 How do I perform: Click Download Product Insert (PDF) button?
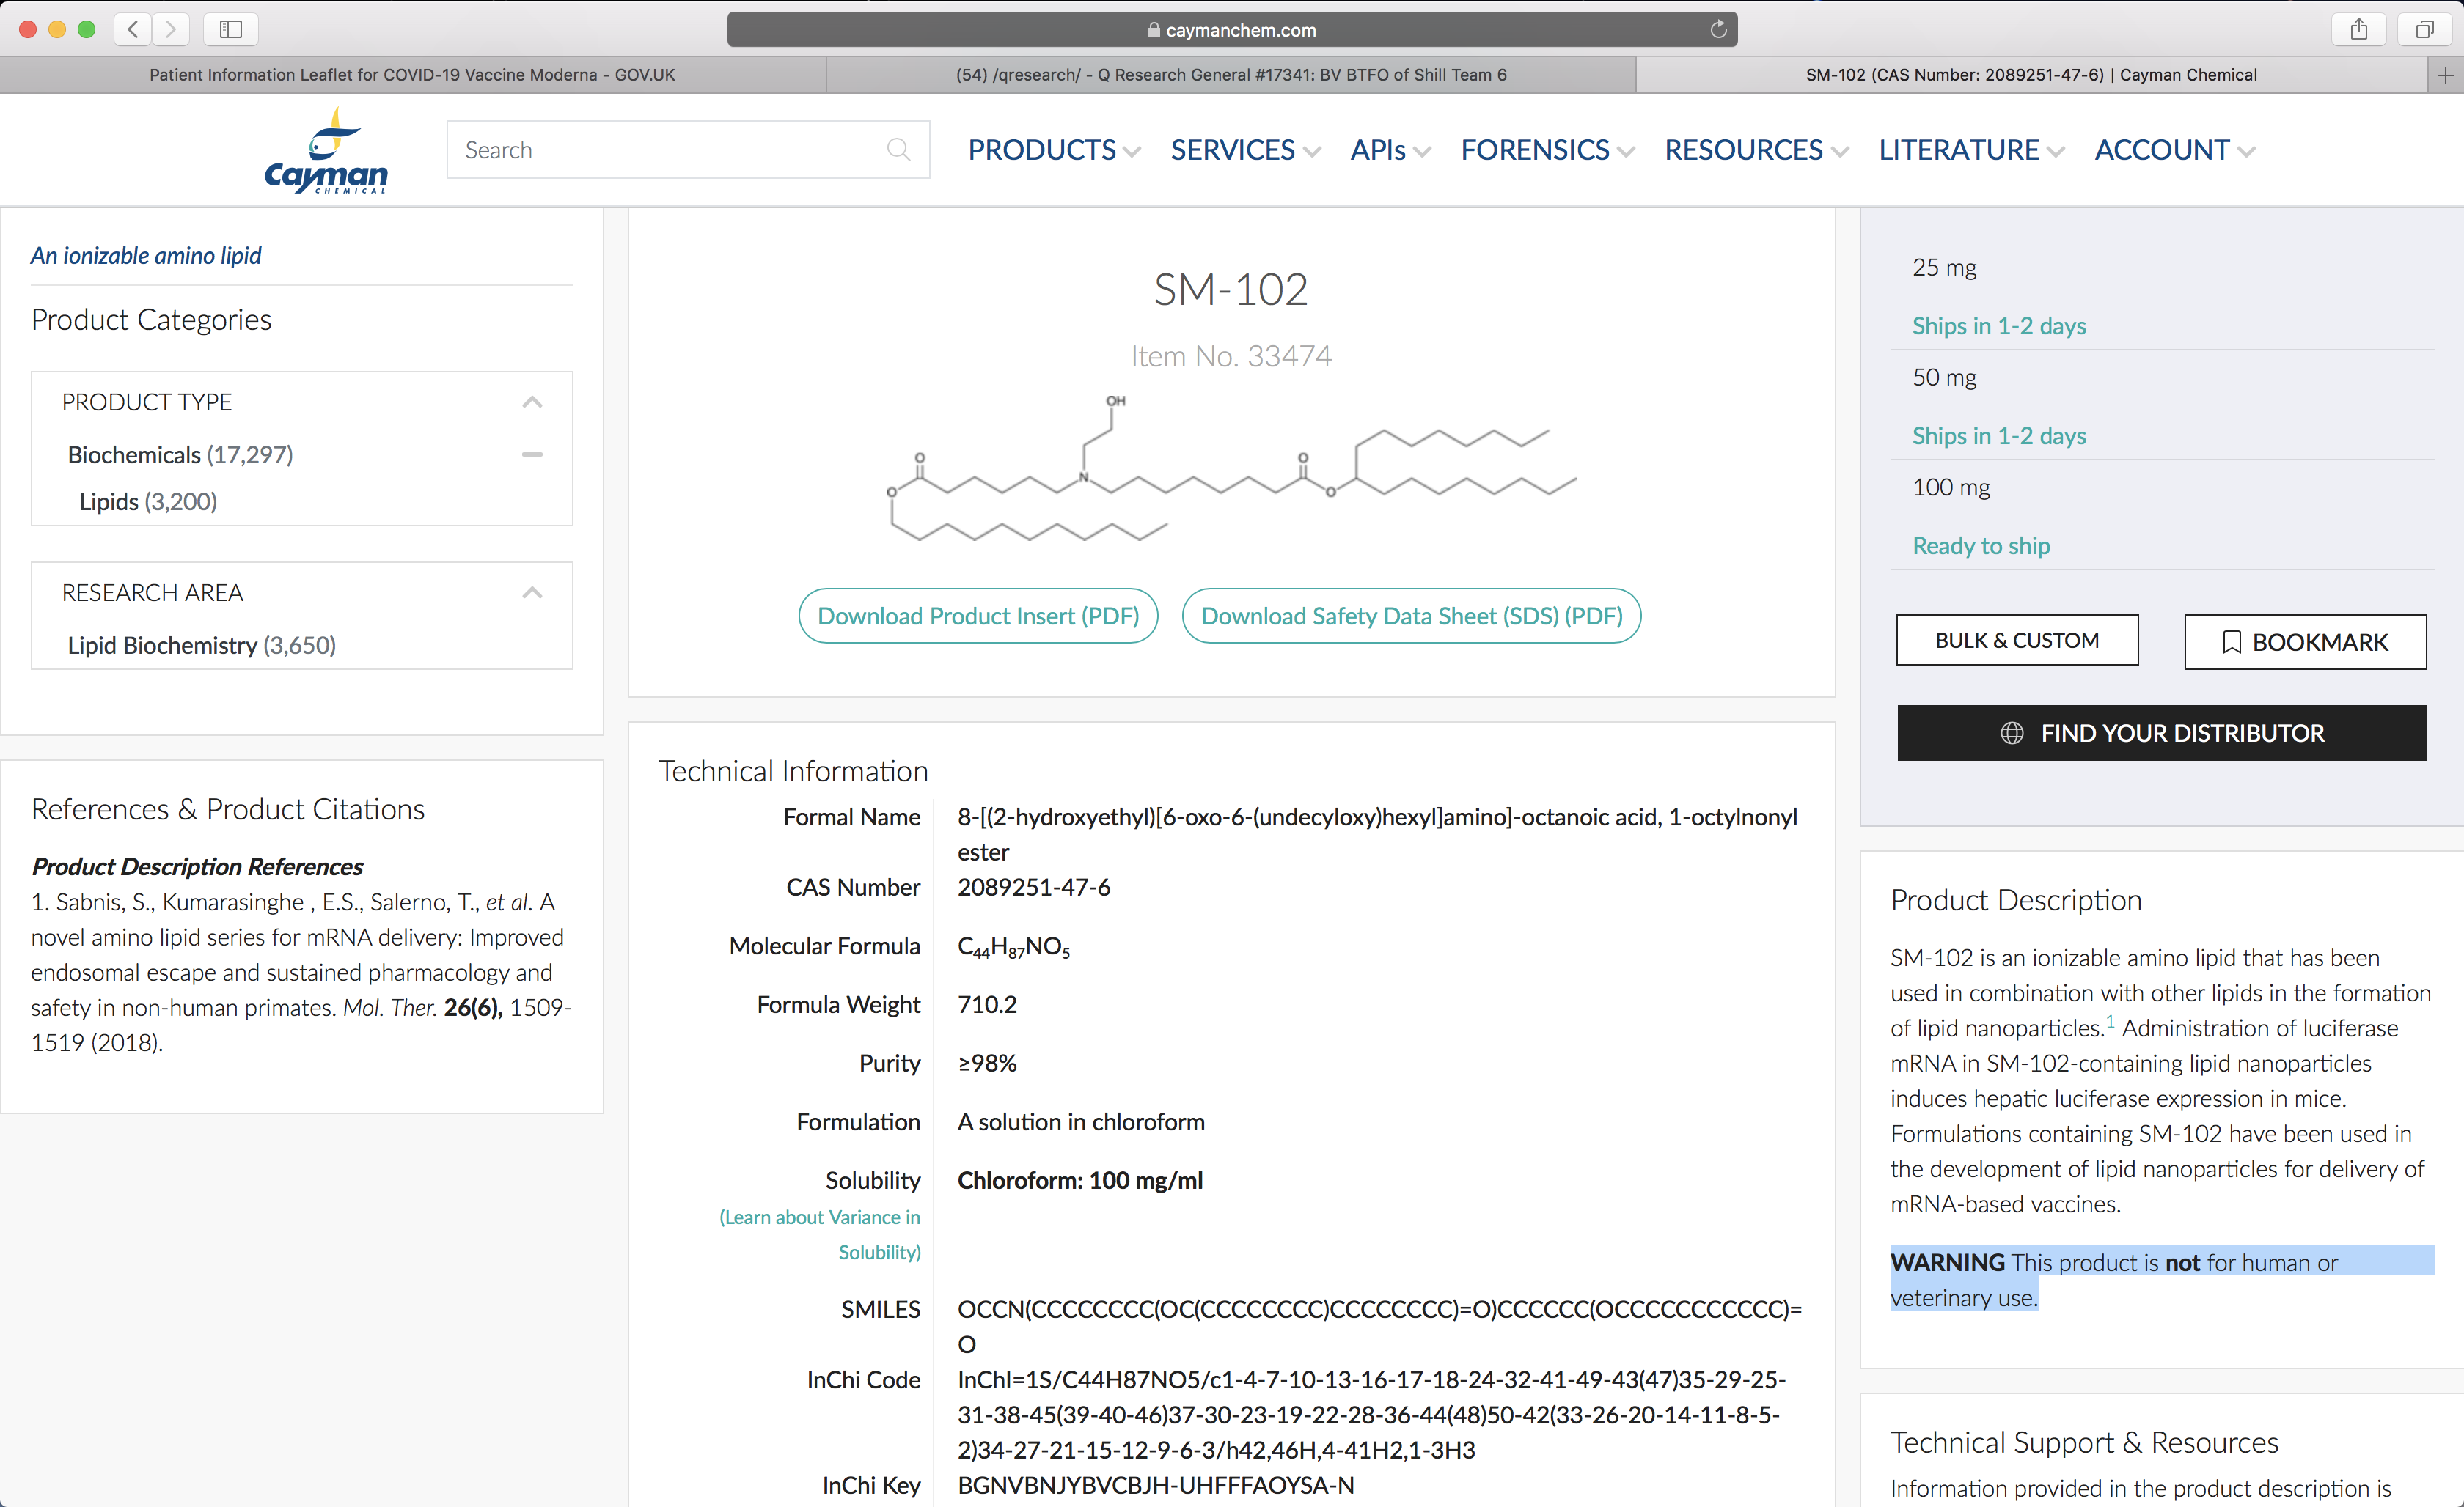click(978, 616)
